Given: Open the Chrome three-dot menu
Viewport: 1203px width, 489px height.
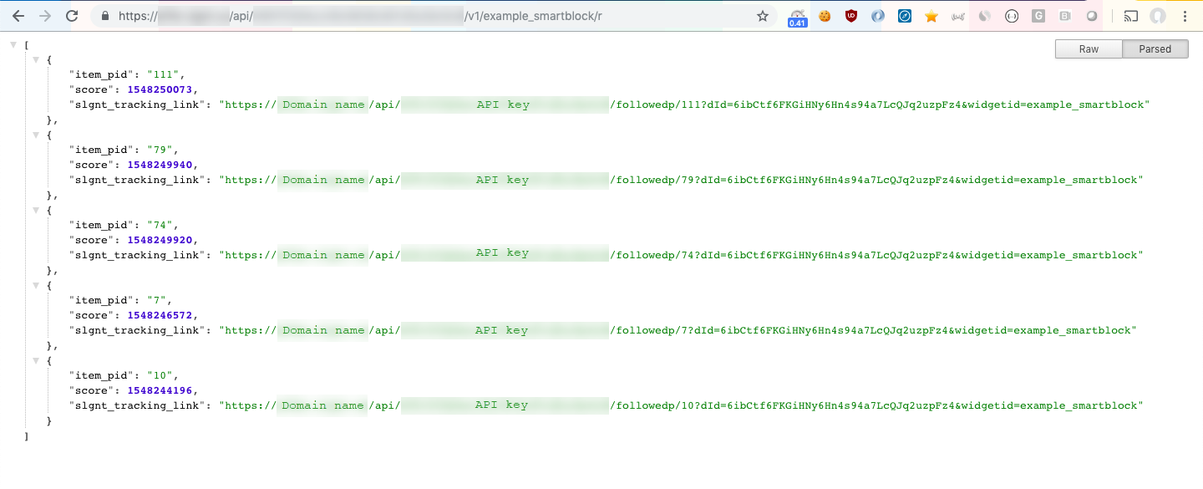Looking at the screenshot, I should (x=1185, y=16).
